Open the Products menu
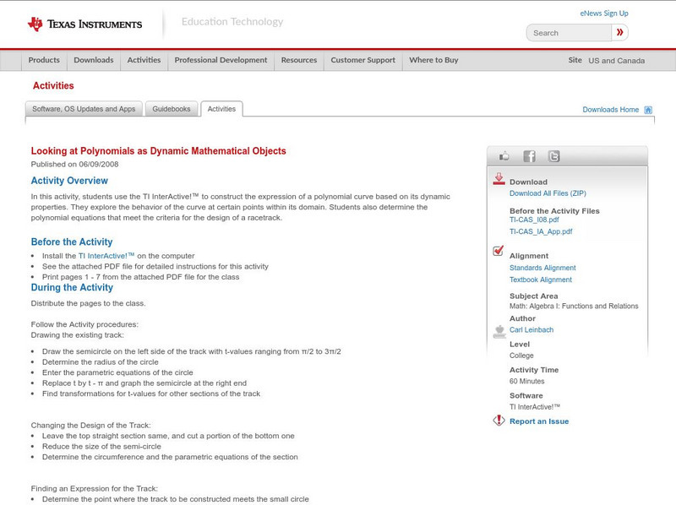The width and height of the screenshot is (676, 505). tap(44, 60)
